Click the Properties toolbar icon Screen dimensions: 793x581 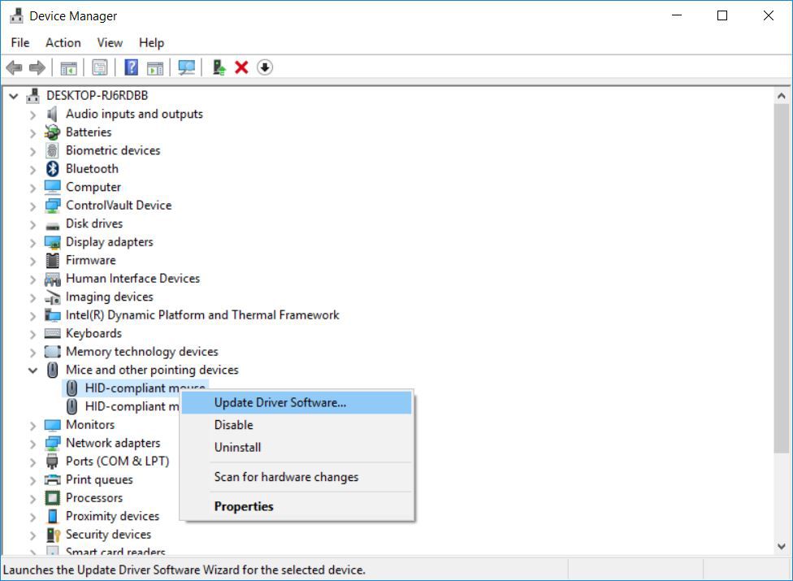coord(99,67)
